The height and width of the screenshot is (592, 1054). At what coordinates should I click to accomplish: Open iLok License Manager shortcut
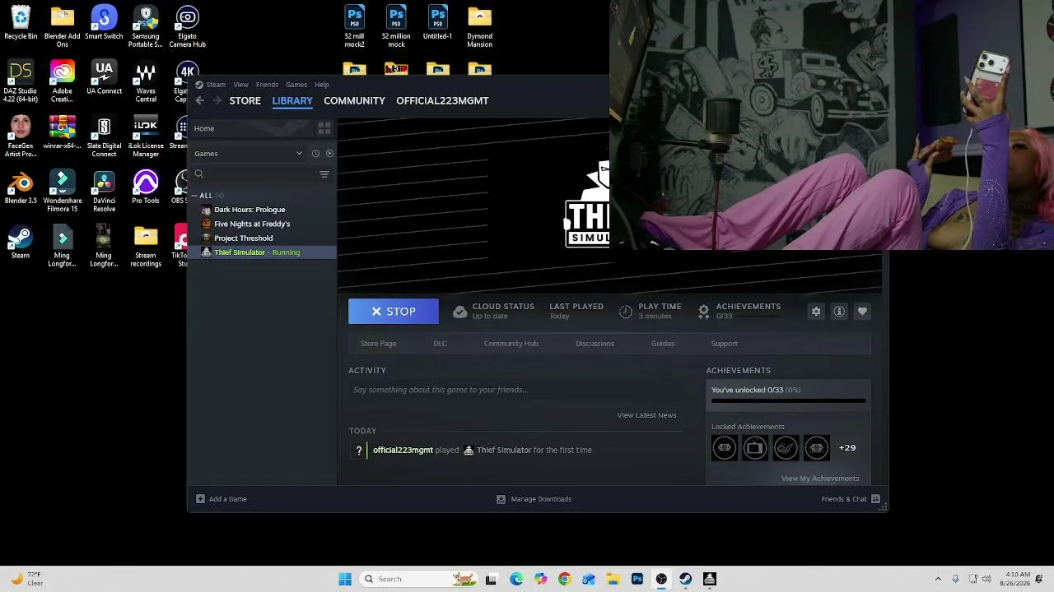click(x=146, y=137)
